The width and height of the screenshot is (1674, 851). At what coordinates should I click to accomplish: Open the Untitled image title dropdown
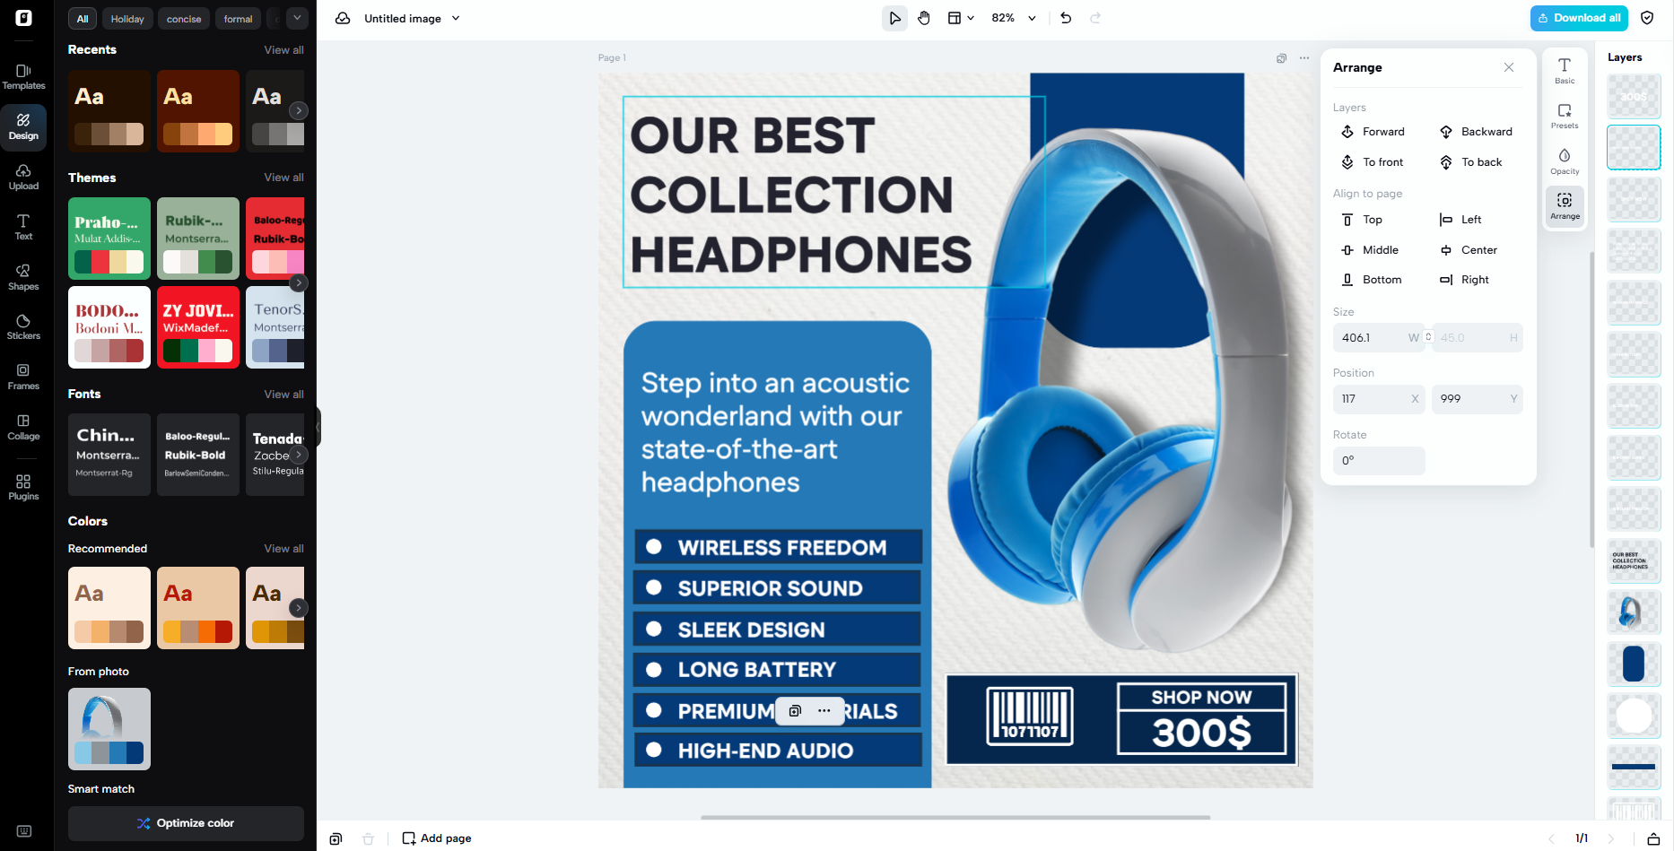click(412, 18)
